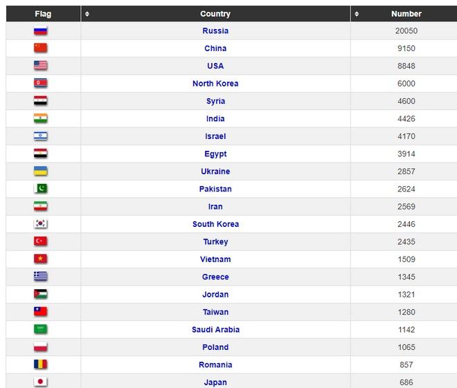Go to the Romania country link
Viewport: 457px width, 388px height.
pos(215,365)
